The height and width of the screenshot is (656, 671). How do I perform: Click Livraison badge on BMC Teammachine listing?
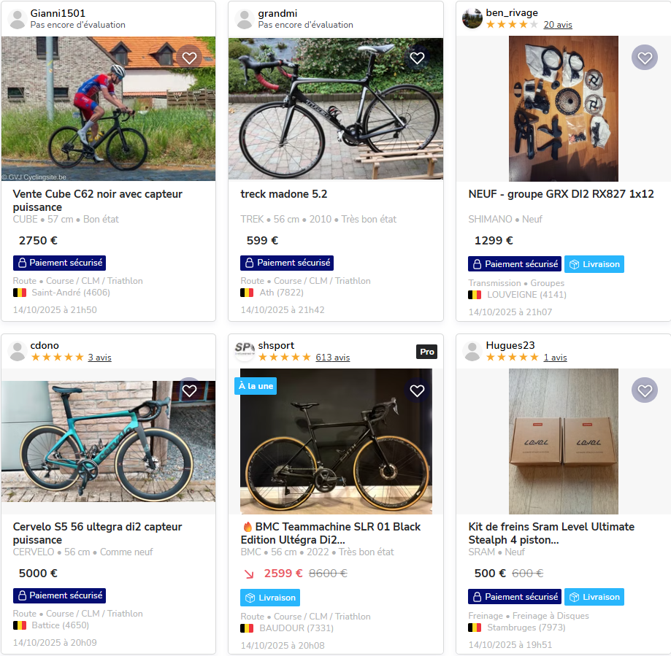point(270,598)
